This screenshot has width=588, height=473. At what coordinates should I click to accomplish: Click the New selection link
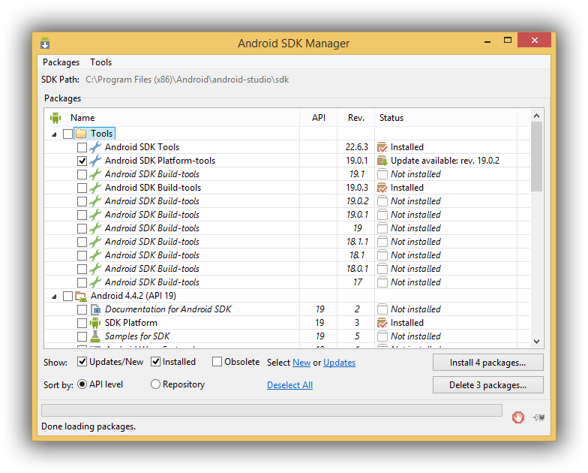301,363
